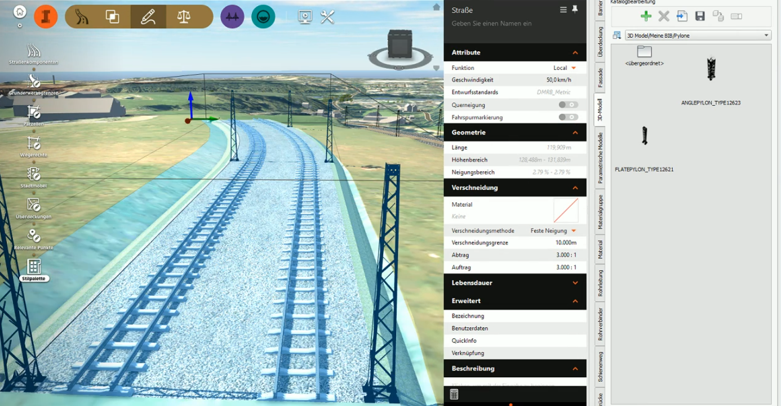The image size is (781, 406).
Task: Save the catalog using the diskette icon
Action: point(700,16)
